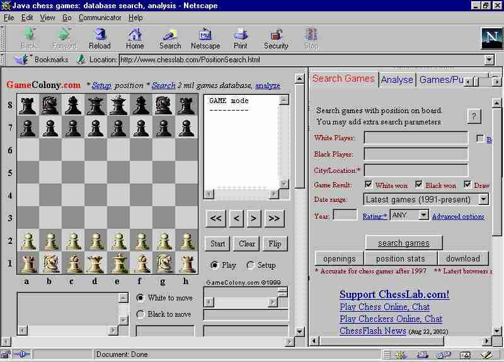Select the white queen on d1
This screenshot has height=362, width=504.
(96, 263)
